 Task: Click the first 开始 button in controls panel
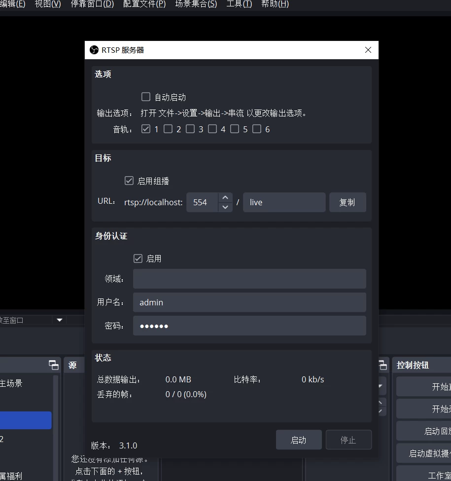pyautogui.click(x=424, y=387)
